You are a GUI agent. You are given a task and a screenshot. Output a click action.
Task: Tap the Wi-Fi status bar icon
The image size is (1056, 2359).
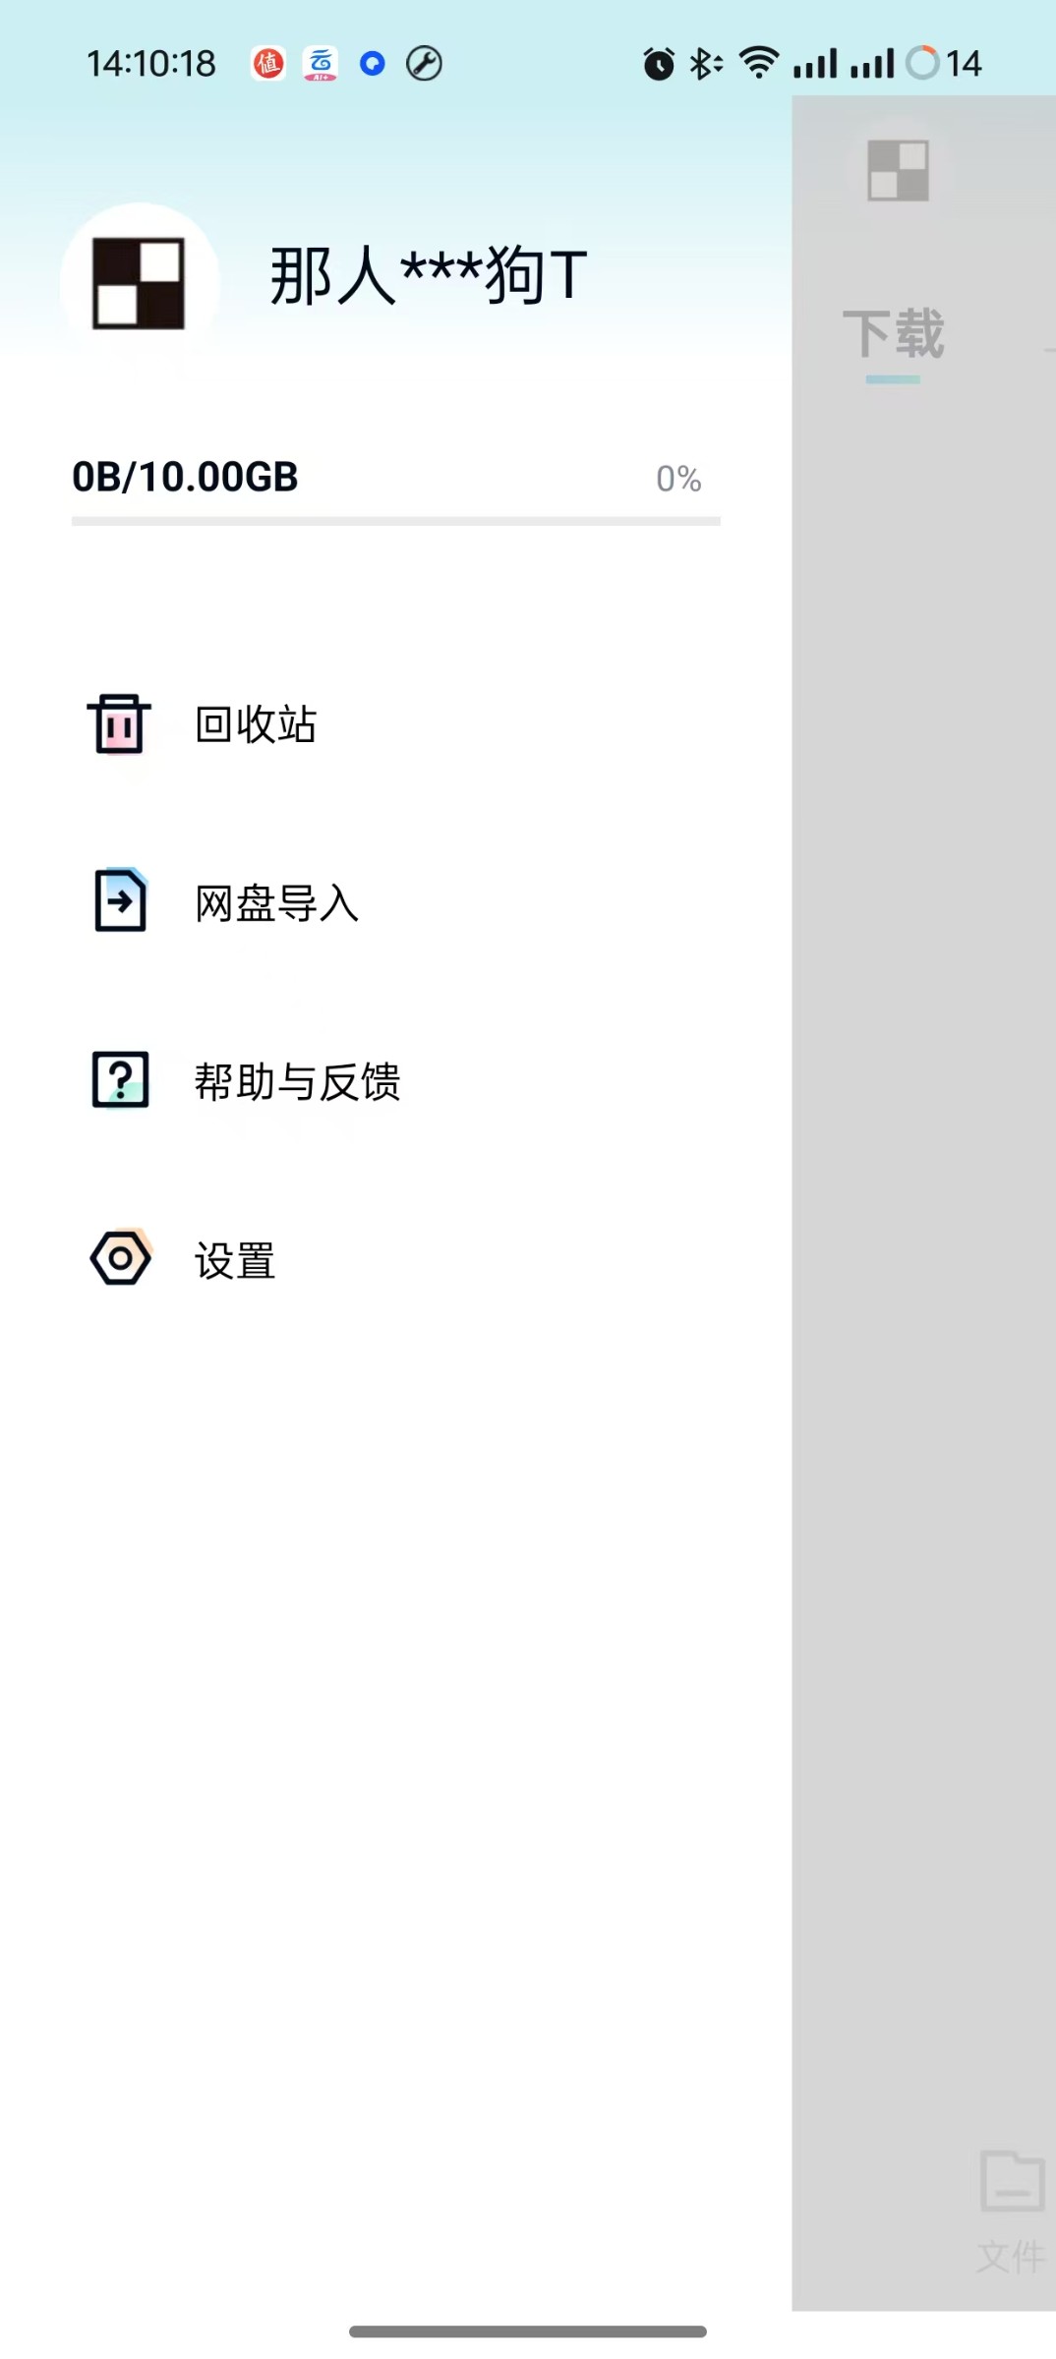click(759, 63)
